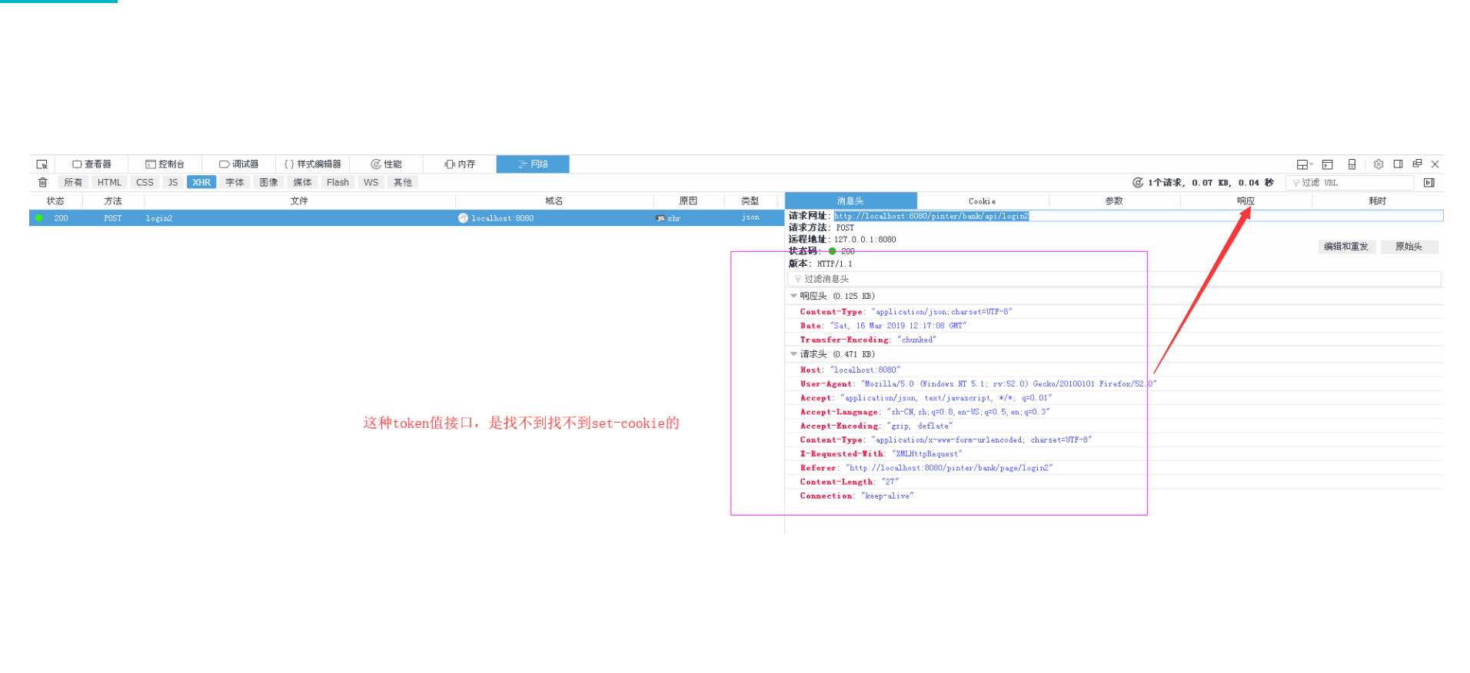Toggle the JS request filter
The width and height of the screenshot is (1470, 673).
point(173,183)
